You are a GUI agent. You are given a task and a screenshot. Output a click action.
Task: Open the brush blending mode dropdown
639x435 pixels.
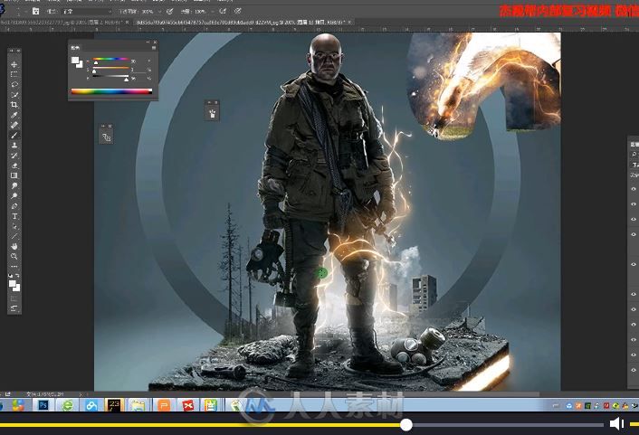87,12
